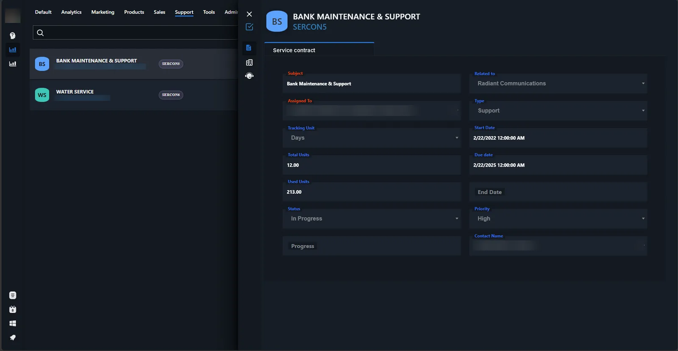The height and width of the screenshot is (351, 678).
Task: Click the empty End Date field
Action: point(558,192)
